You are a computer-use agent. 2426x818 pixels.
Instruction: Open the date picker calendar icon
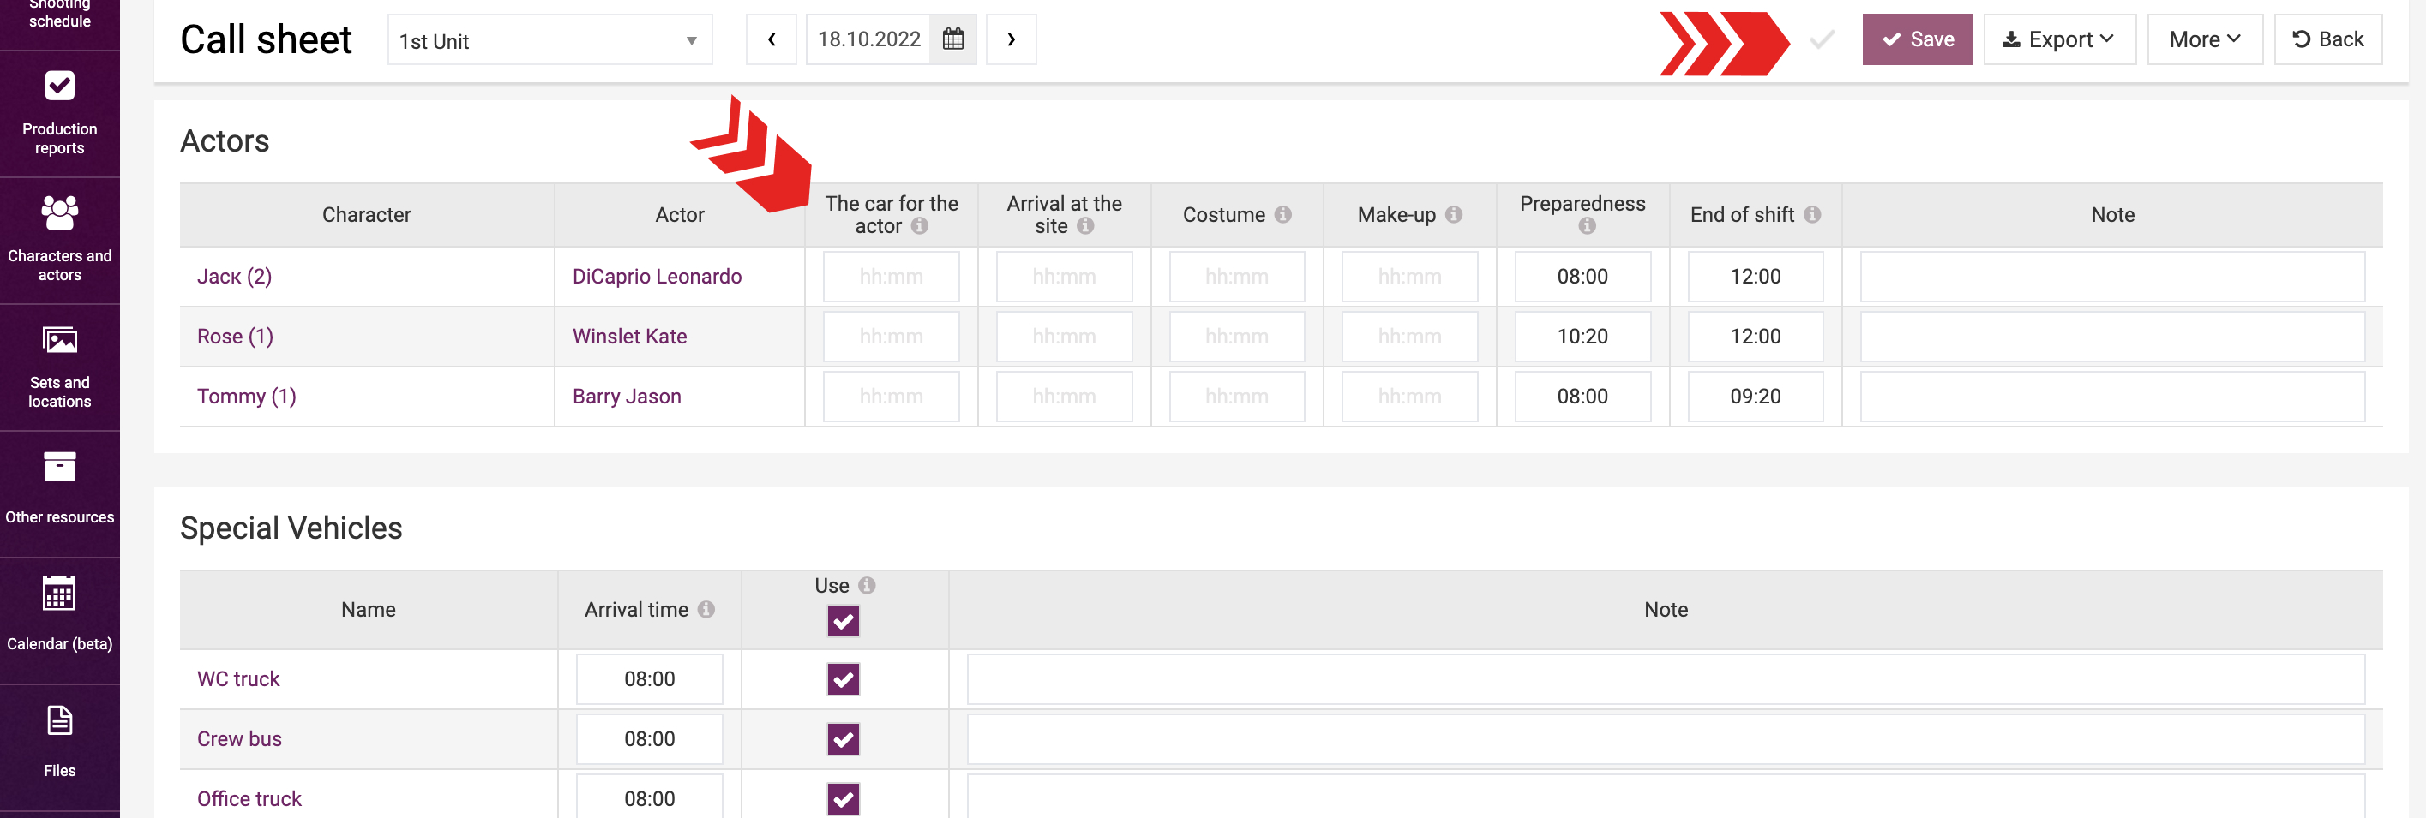[952, 39]
